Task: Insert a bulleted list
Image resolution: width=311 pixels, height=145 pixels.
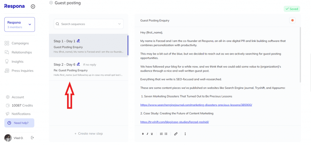Action: tap(166, 134)
